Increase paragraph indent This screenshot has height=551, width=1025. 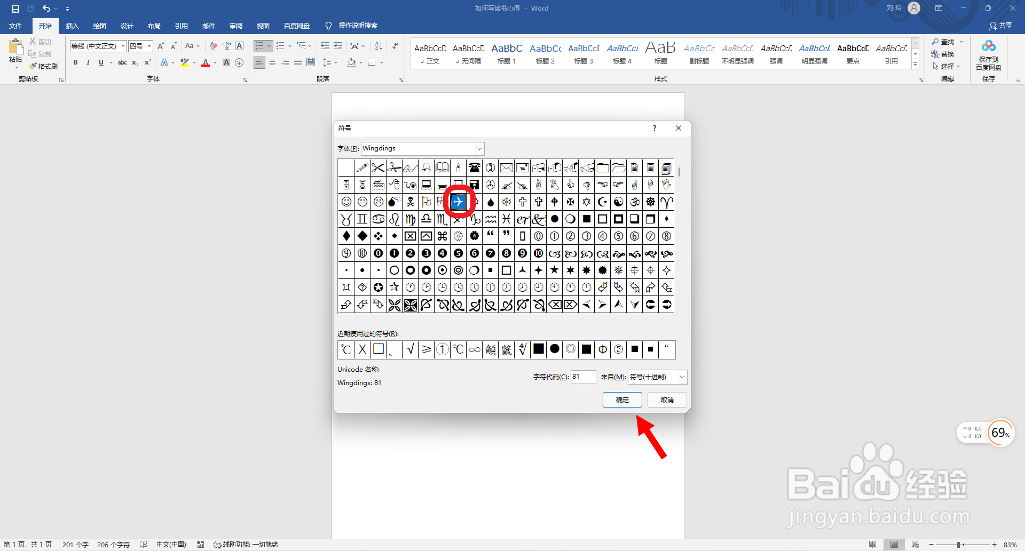point(337,46)
